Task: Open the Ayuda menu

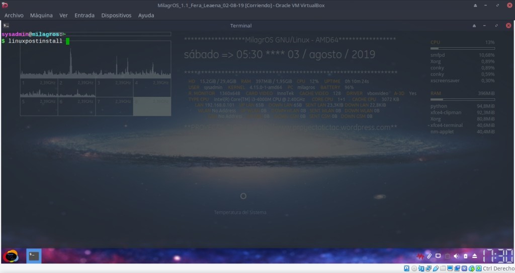Action: pos(146,16)
